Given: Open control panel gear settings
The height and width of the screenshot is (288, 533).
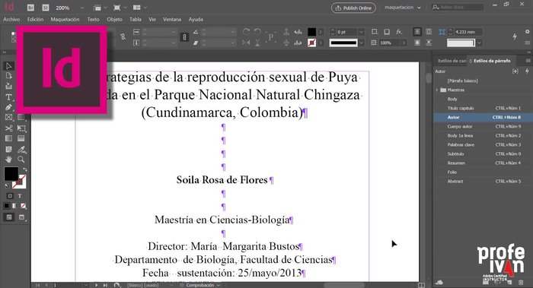Looking at the screenshot, I should (x=527, y=32).
